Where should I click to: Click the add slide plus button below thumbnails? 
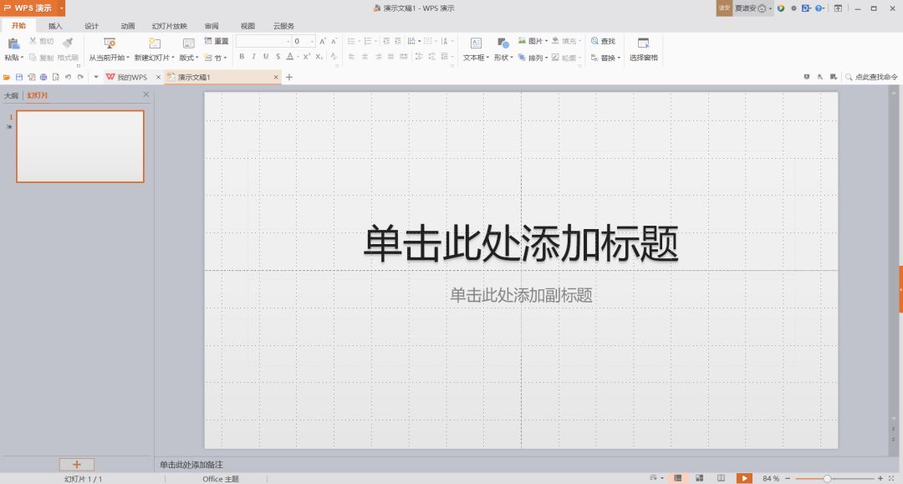(x=77, y=464)
